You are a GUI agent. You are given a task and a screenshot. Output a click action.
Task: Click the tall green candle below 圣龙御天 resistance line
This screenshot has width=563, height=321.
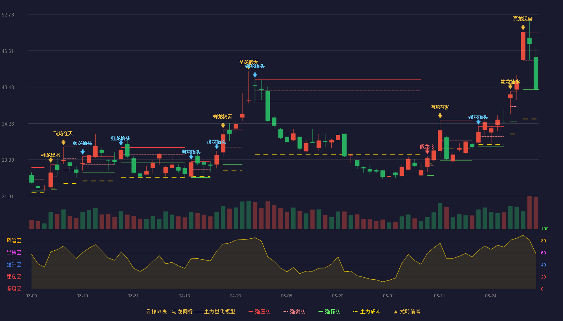pyautogui.click(x=268, y=106)
